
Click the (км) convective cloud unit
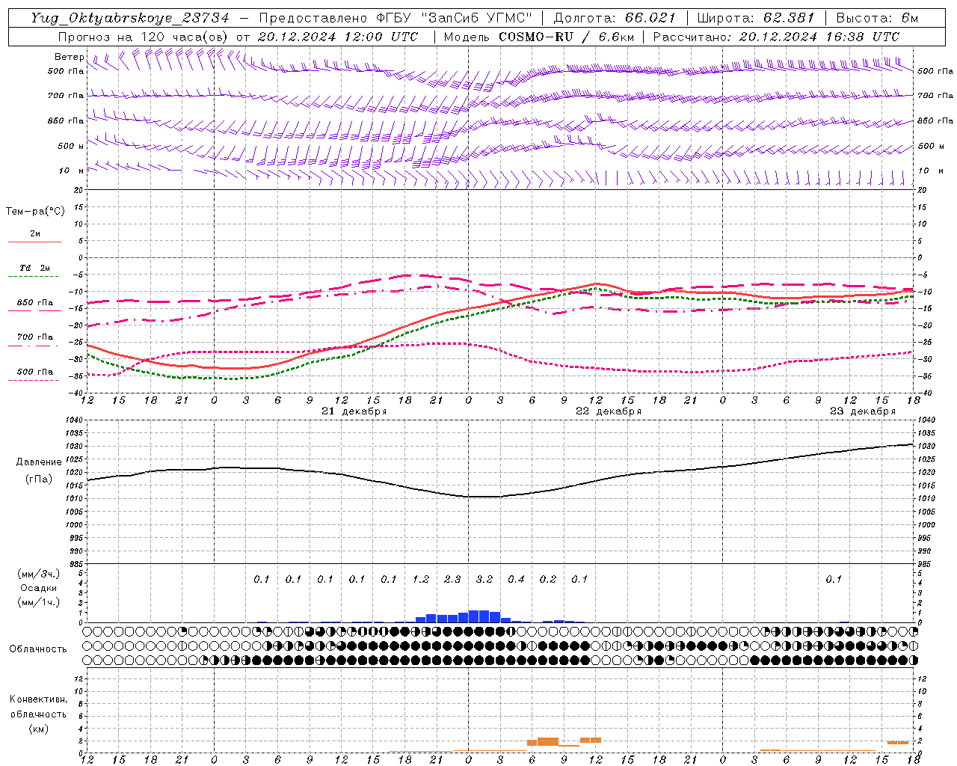point(38,729)
